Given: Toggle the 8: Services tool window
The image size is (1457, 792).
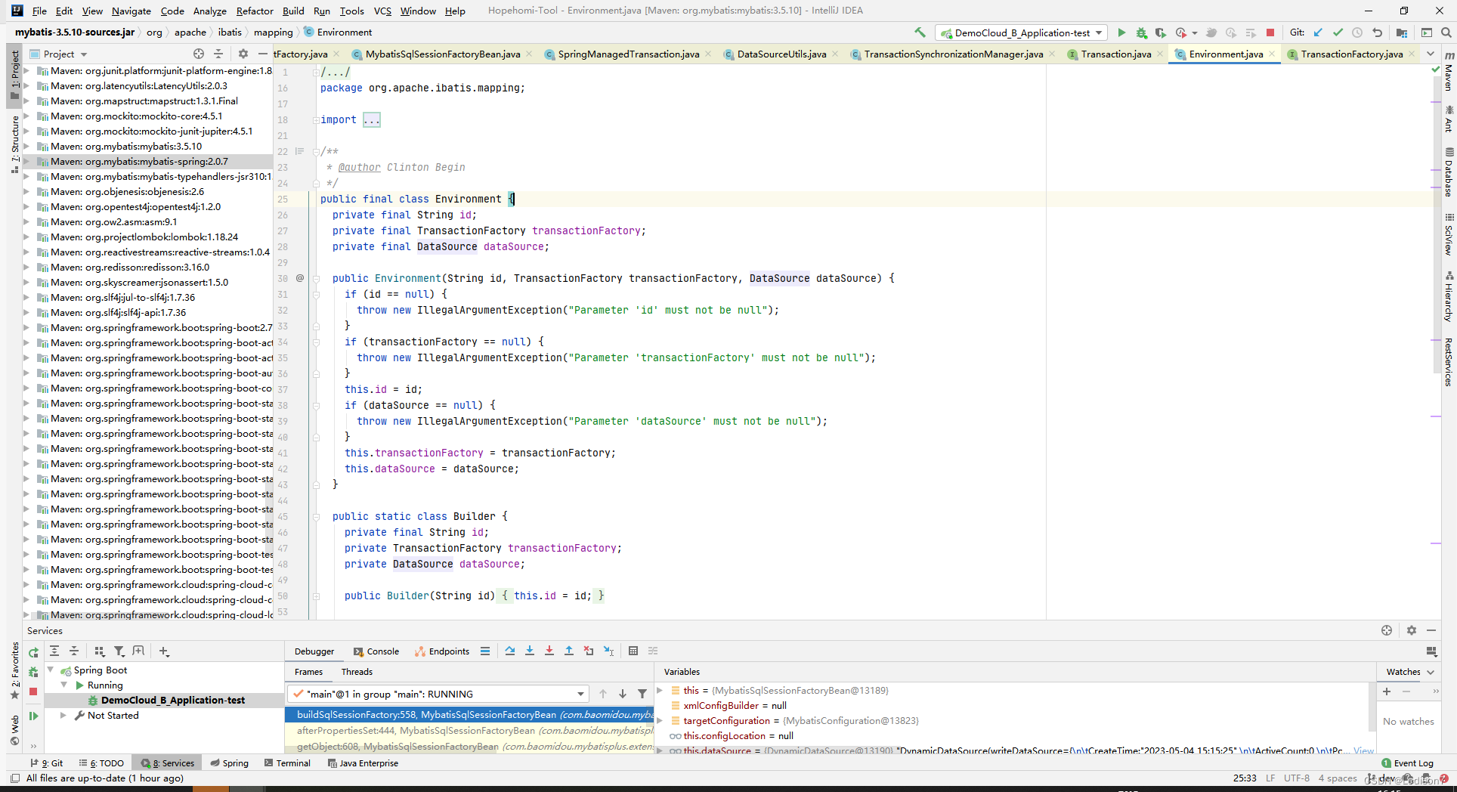Looking at the screenshot, I should point(168,763).
